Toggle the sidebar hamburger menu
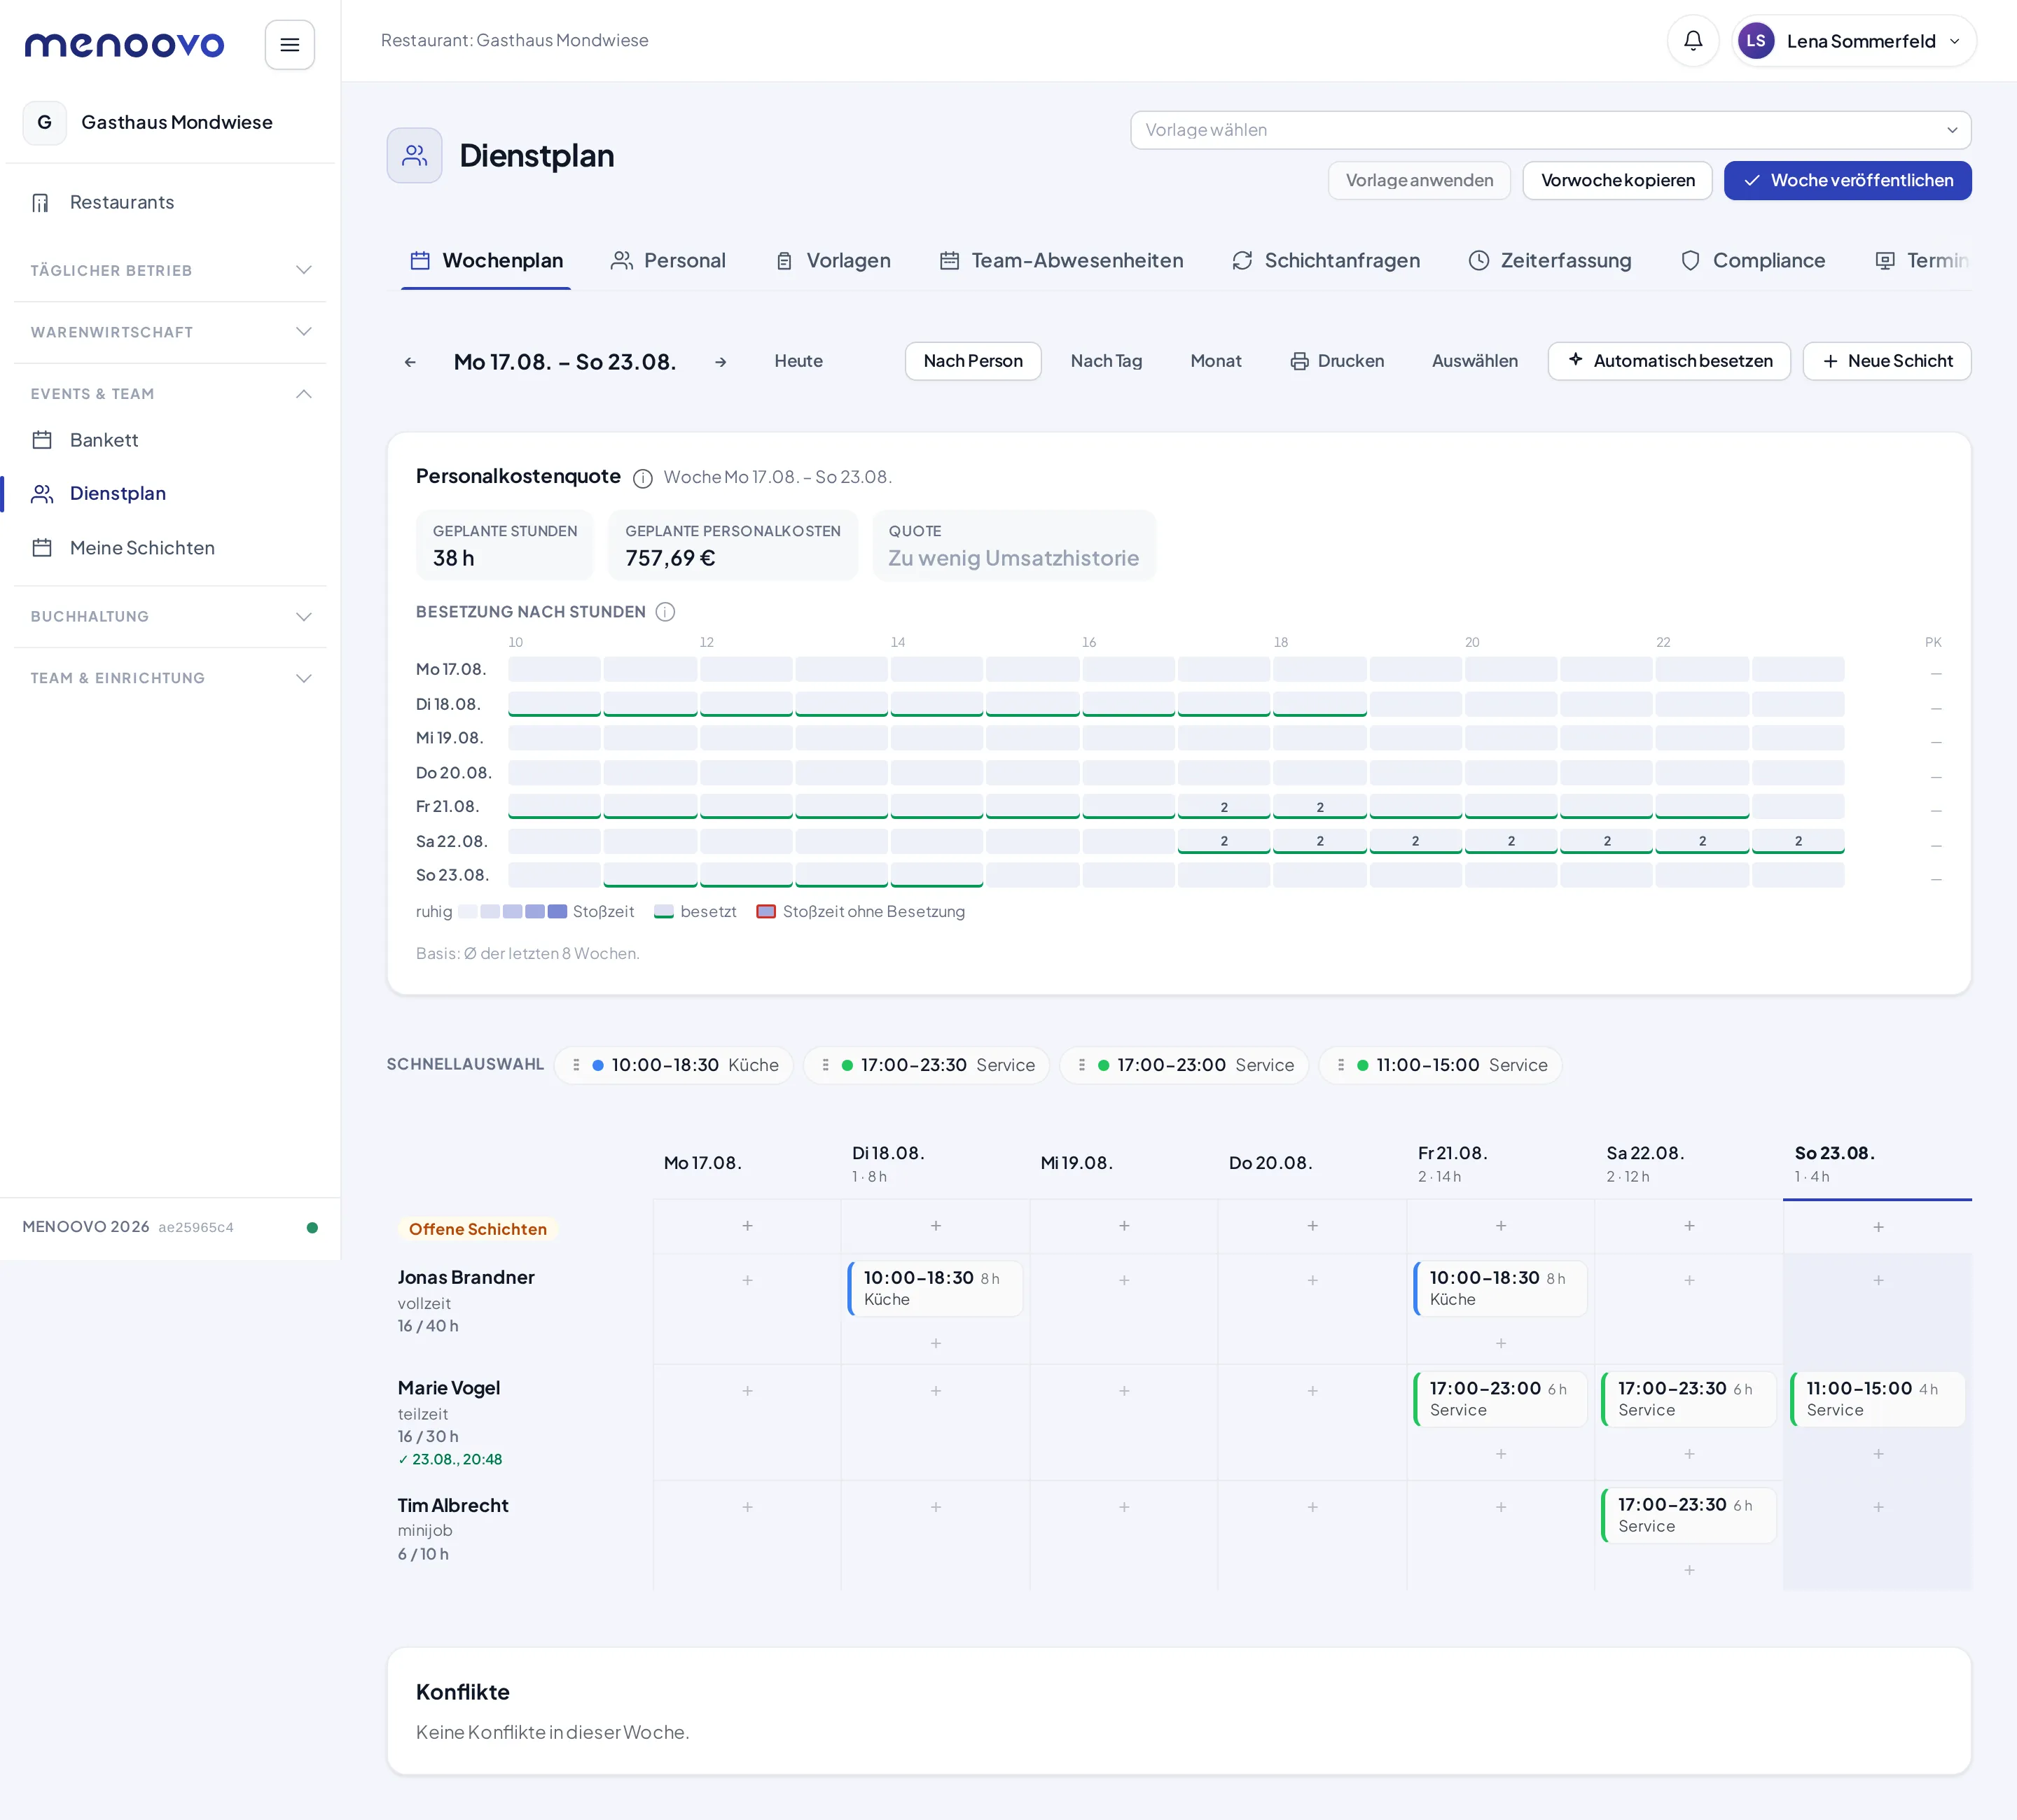This screenshot has width=2017, height=1820. click(290, 45)
